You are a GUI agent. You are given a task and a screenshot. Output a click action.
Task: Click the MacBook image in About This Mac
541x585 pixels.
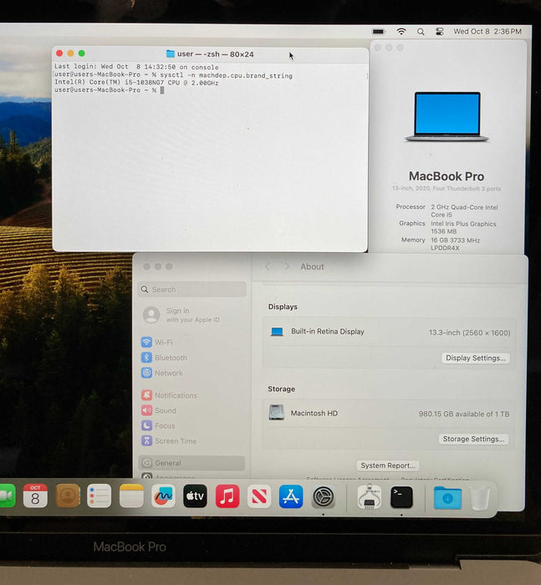coord(447,117)
